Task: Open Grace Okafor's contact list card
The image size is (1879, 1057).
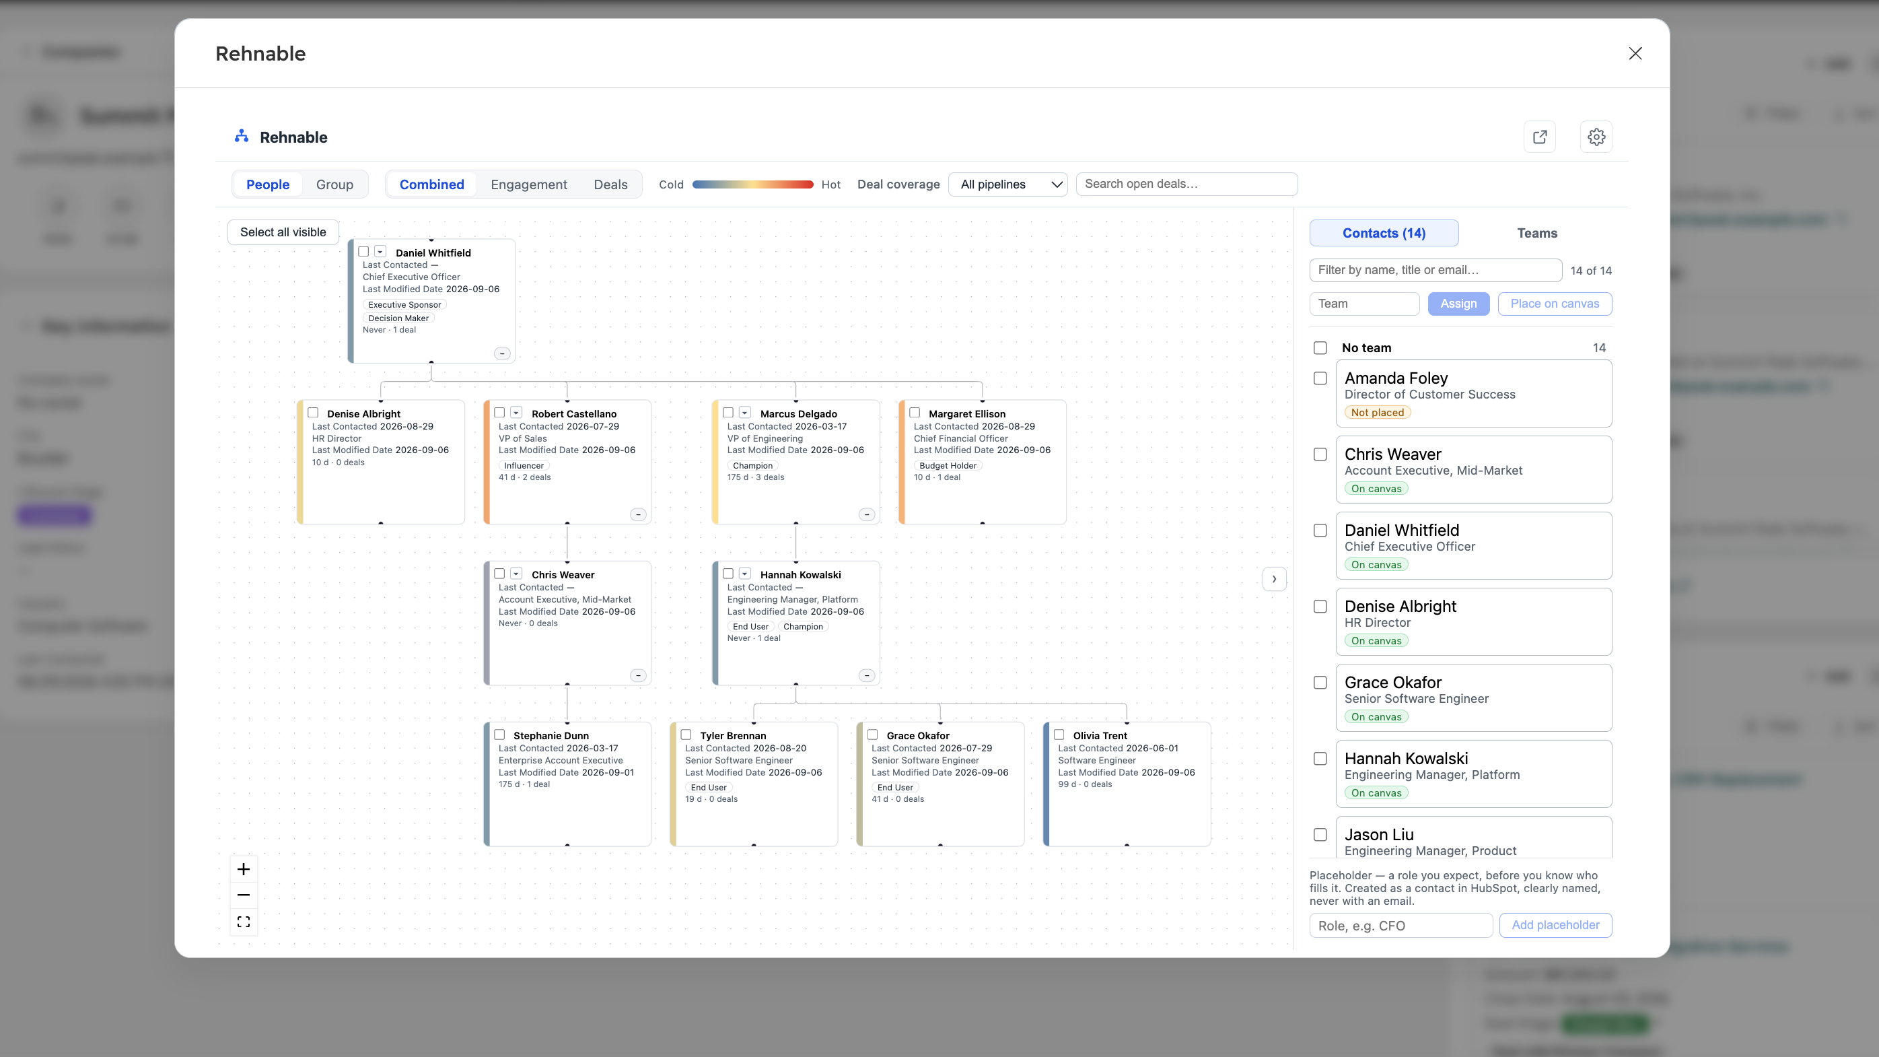Action: pyautogui.click(x=1473, y=697)
